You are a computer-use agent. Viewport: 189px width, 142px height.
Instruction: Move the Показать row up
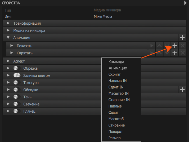[159, 46]
